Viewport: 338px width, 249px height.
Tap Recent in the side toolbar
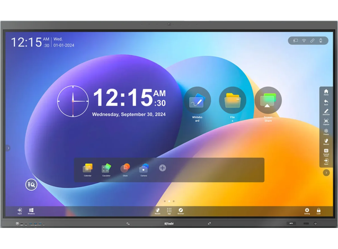326,142
